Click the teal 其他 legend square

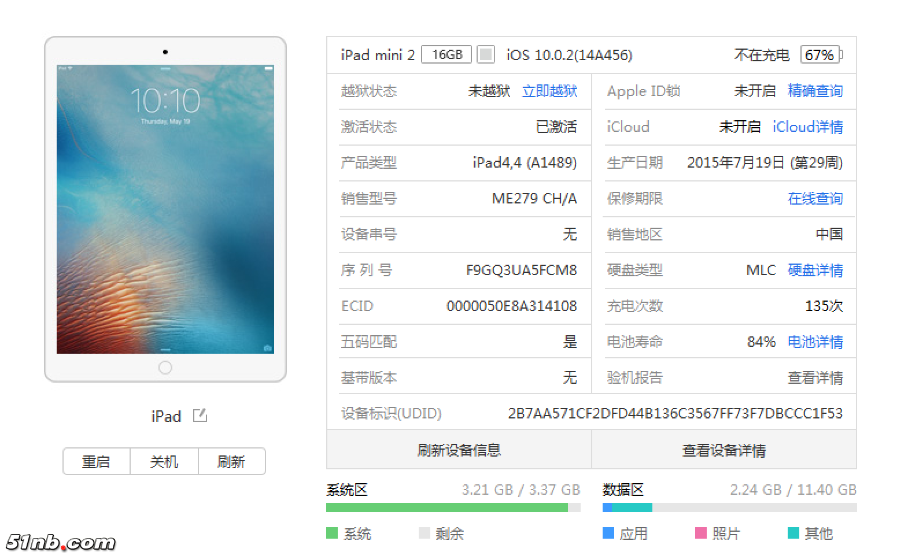coord(793,533)
